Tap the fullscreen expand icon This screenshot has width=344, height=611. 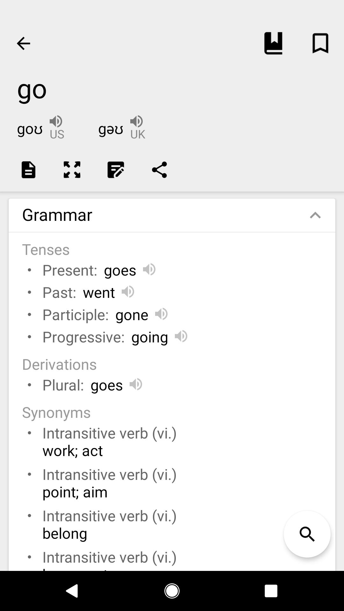[72, 170]
